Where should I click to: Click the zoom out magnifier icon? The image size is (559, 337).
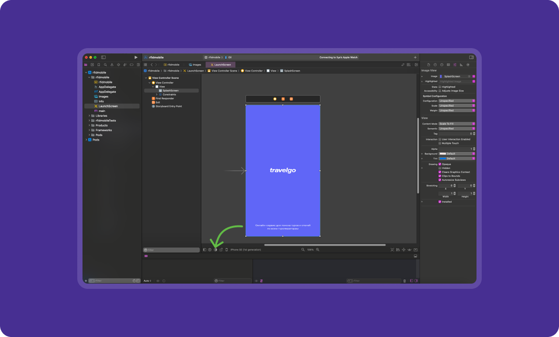[x=302, y=250]
